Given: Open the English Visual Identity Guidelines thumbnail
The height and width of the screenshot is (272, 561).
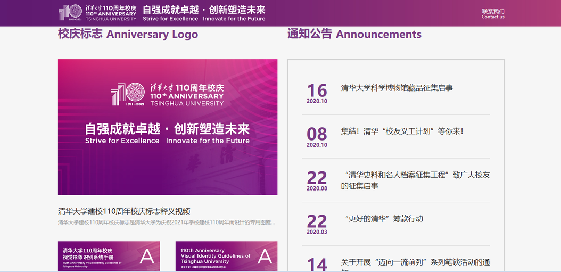Looking at the screenshot, I should pos(226,256).
